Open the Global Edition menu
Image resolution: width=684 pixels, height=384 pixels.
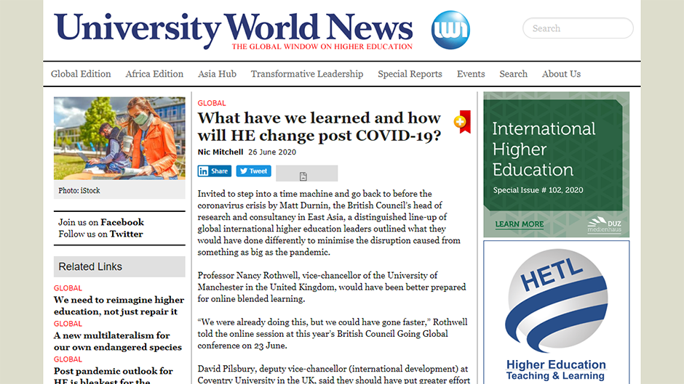pyautogui.click(x=81, y=74)
